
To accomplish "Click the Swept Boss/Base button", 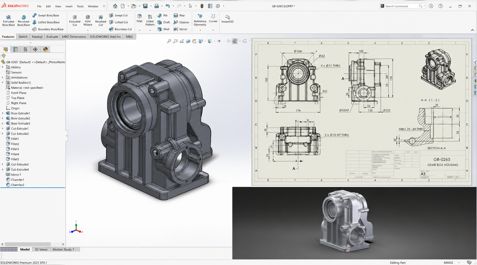I will 46,15.
